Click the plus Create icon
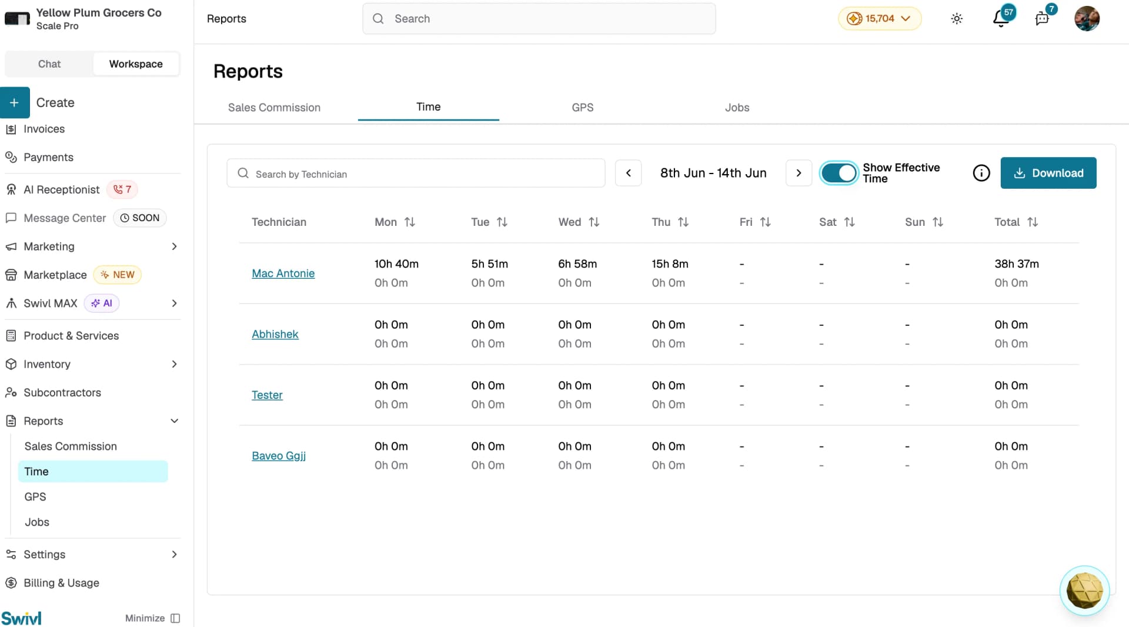This screenshot has height=627, width=1129. tap(15, 102)
